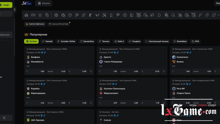Screen dimensions: 220x124
Task: Select Valorant icon in sports bar
Action: click(97, 15)
